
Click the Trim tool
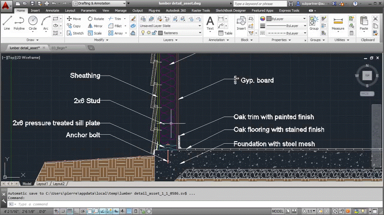tap(115, 19)
